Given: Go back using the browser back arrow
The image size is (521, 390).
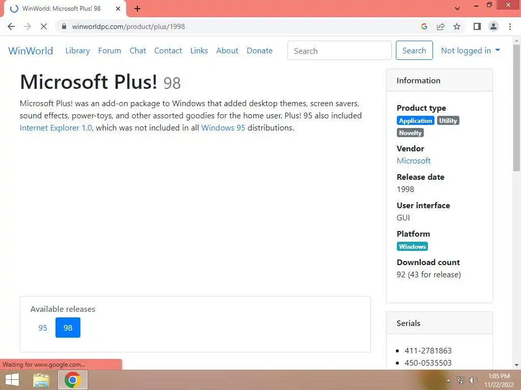Looking at the screenshot, I should pos(11,26).
